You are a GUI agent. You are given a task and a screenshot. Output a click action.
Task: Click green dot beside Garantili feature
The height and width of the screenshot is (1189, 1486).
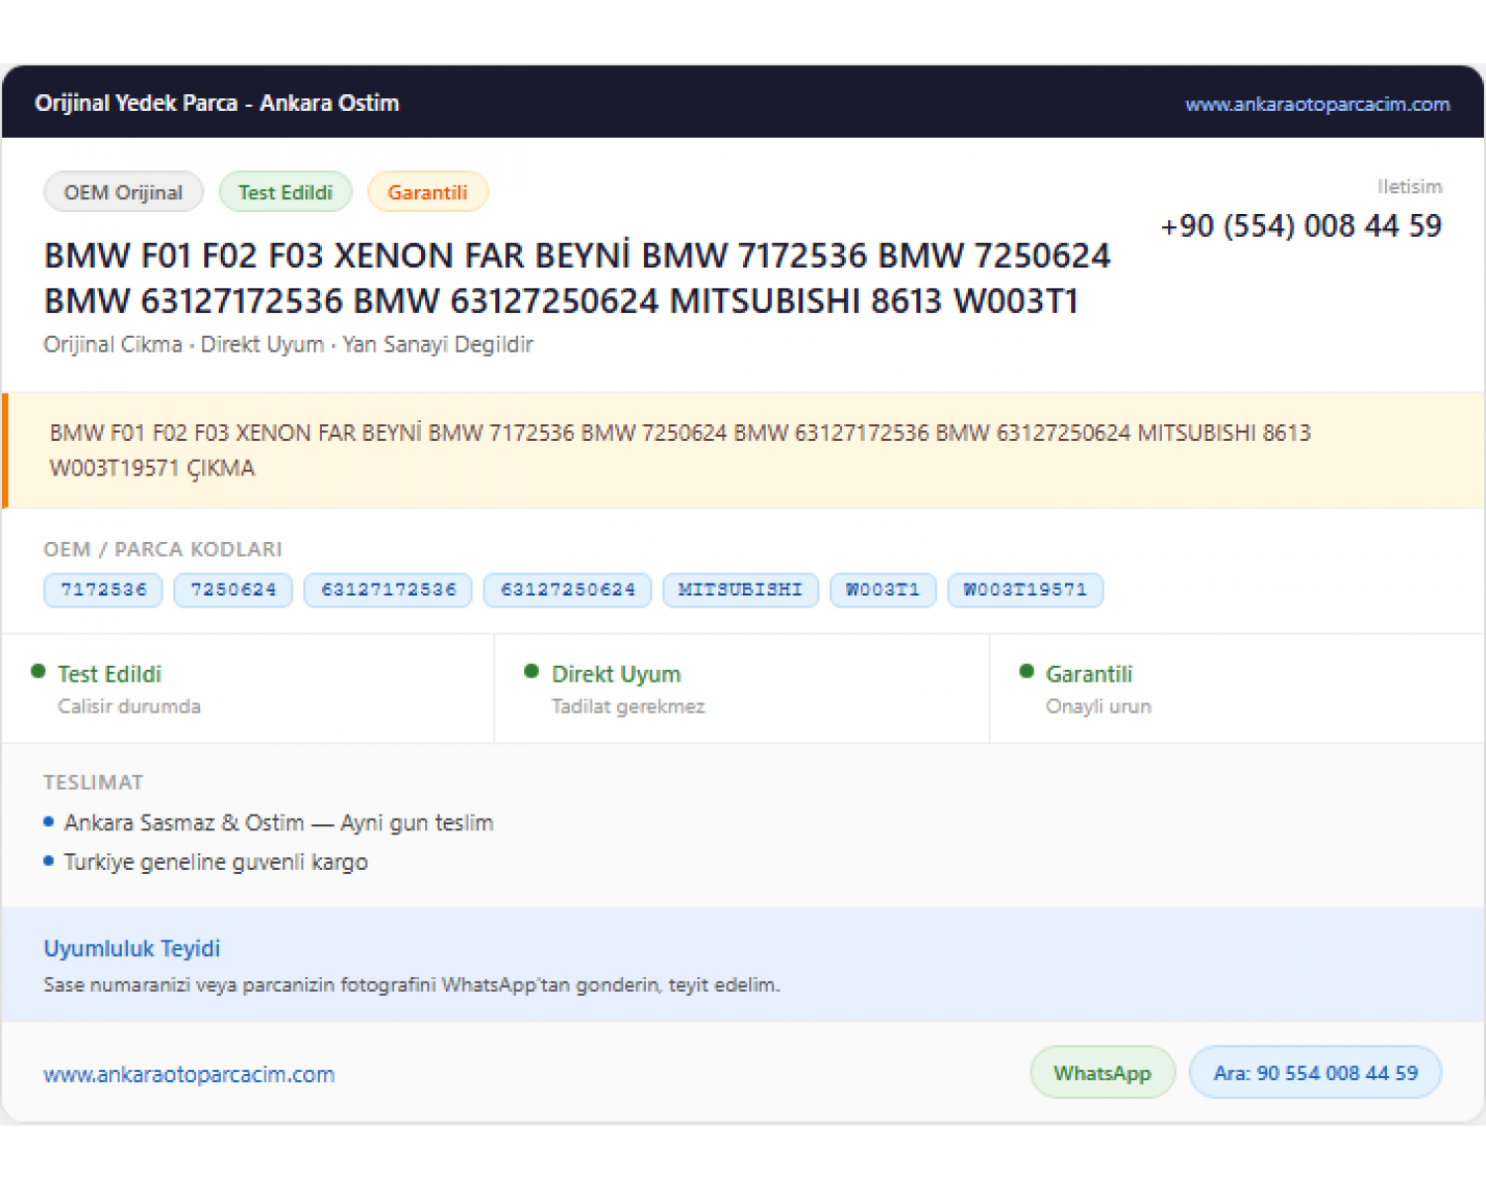1027,672
